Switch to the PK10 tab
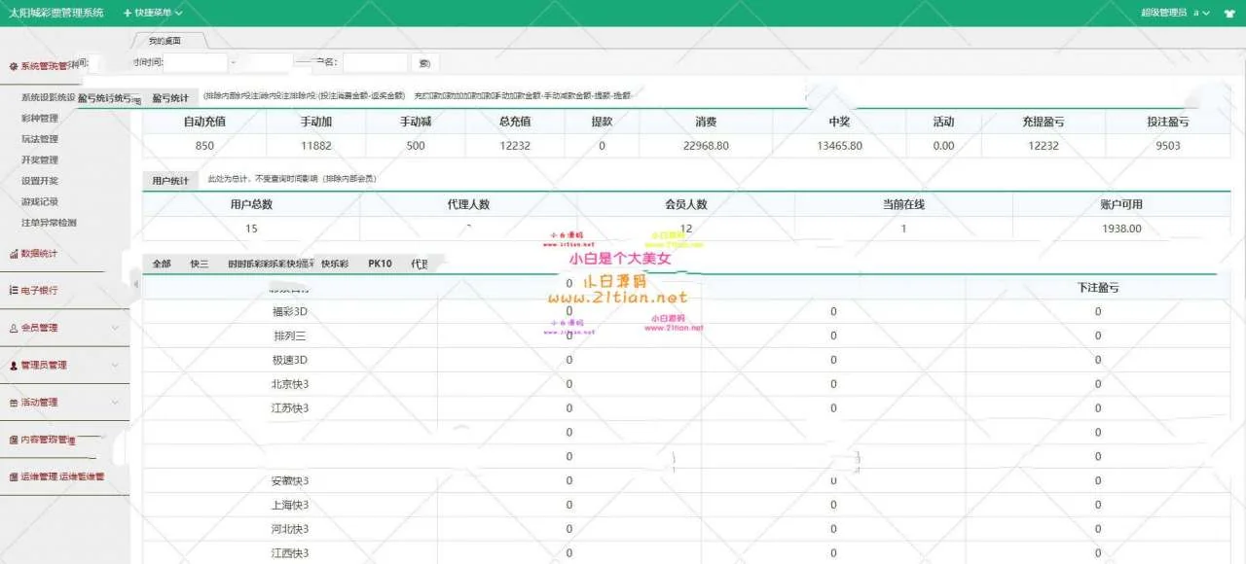This screenshot has height=564, width=1246. tap(380, 264)
